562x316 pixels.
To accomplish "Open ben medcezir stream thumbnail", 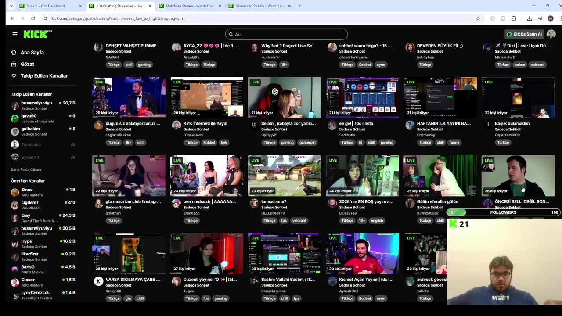I will point(207,176).
